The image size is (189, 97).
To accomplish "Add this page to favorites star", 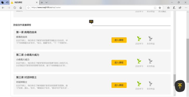I will pyautogui.click(x=160, y=8).
